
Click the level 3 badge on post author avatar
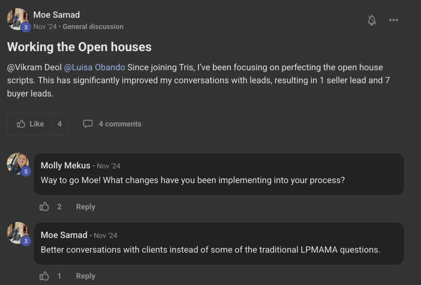pyautogui.click(x=26, y=27)
